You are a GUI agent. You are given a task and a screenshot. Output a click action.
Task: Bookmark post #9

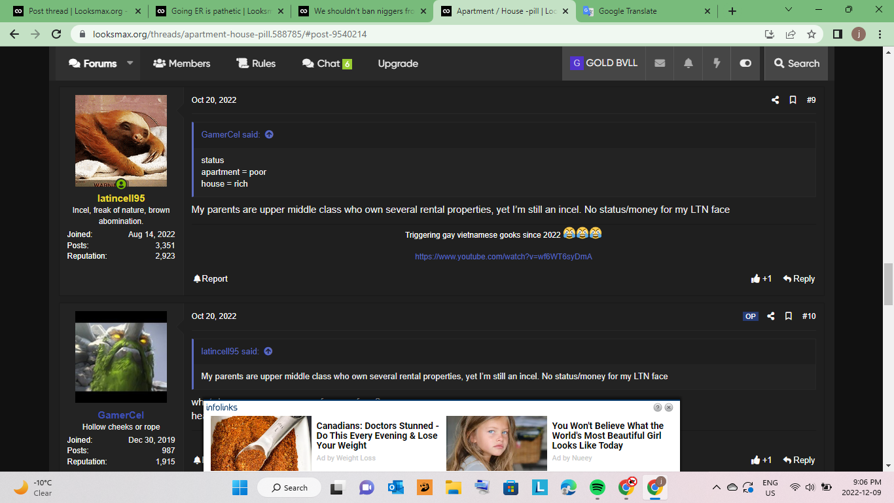pos(793,100)
